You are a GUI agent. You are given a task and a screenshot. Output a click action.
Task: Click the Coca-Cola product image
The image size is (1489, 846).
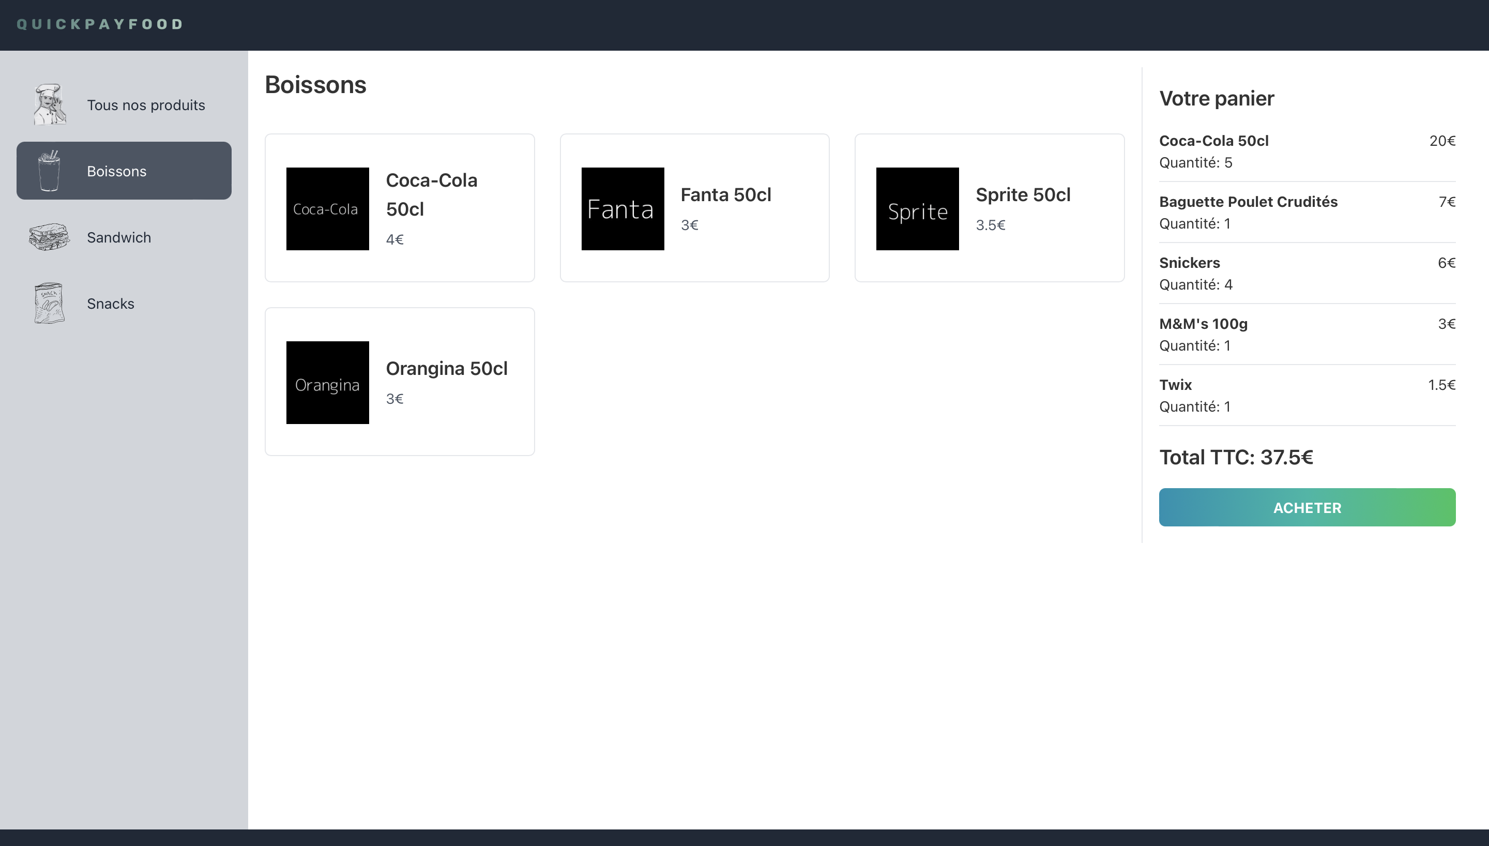328,208
